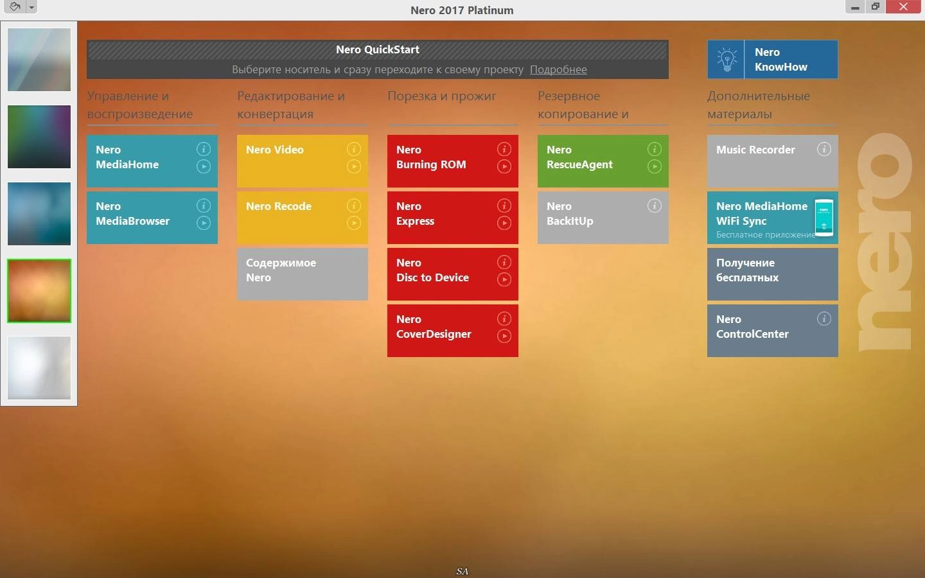Choose the white silver background thumbnail
The height and width of the screenshot is (578, 925).
pyautogui.click(x=39, y=368)
